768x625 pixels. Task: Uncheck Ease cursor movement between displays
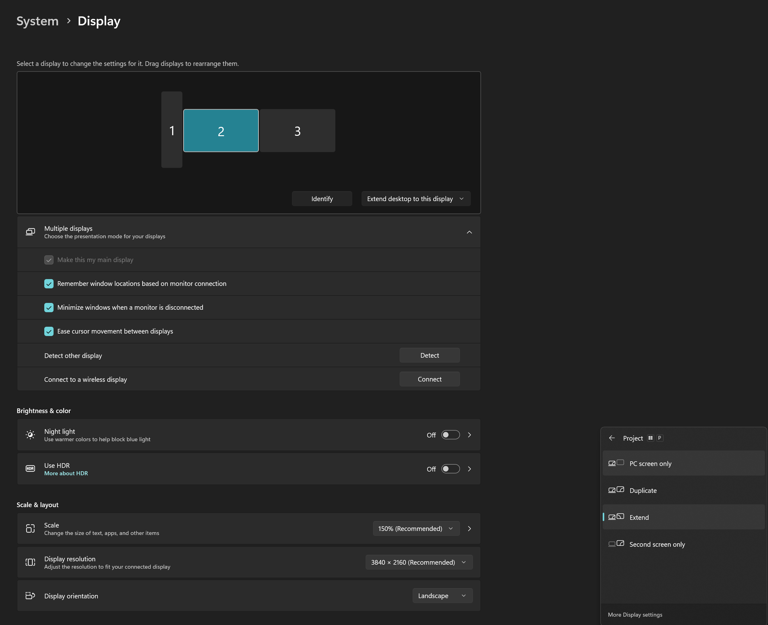point(49,331)
